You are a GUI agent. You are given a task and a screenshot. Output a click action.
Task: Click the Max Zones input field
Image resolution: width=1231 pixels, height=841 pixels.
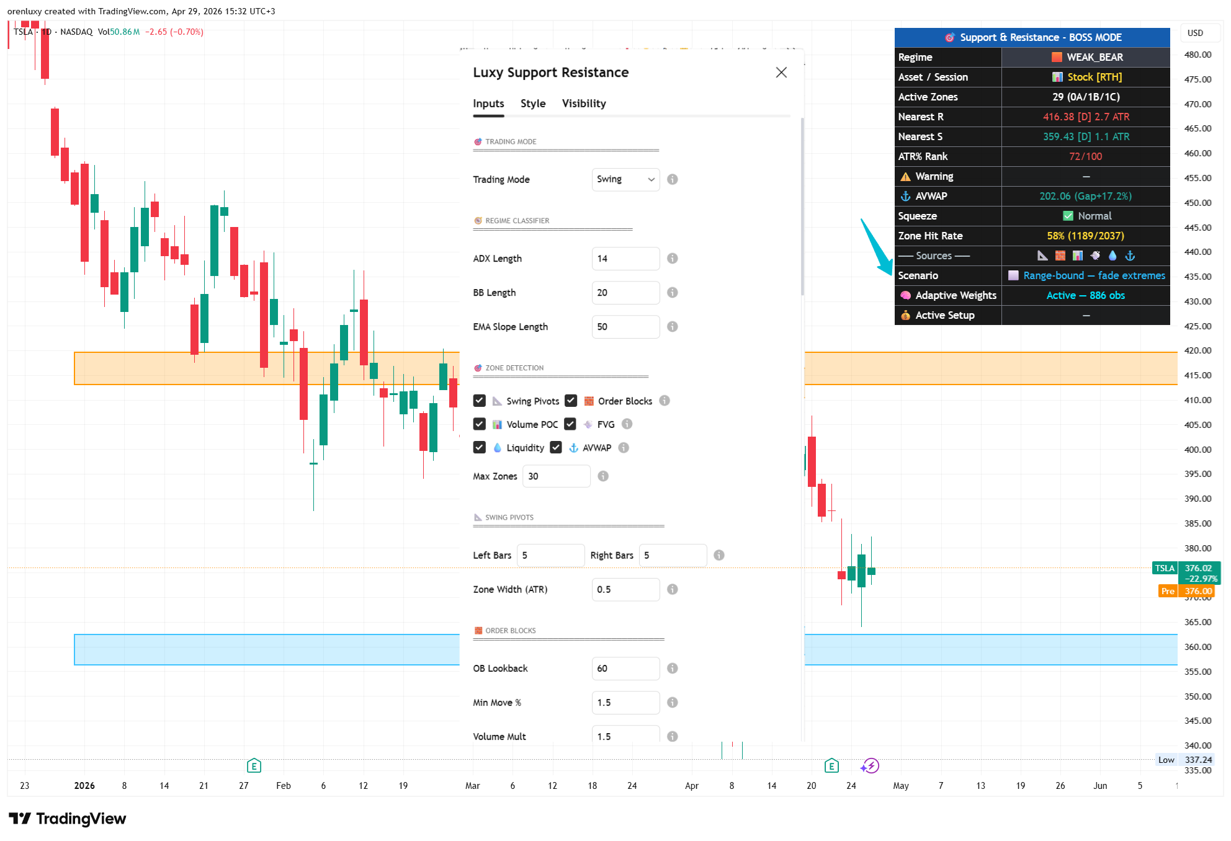[x=557, y=476]
